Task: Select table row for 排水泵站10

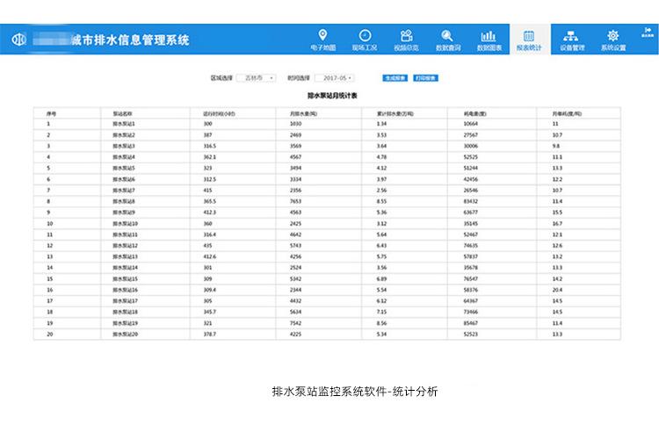Action: (x=327, y=223)
